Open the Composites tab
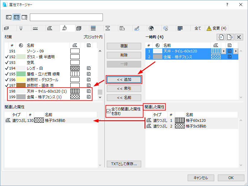 pos(93,28)
